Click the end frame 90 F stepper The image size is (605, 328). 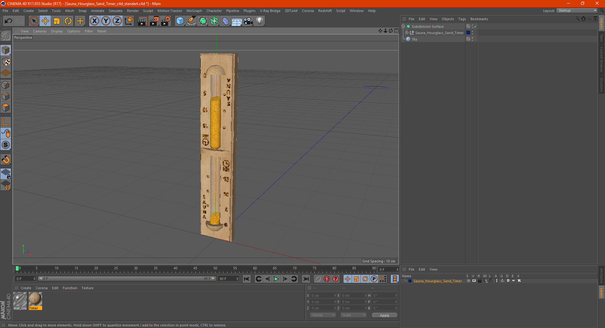coord(237,279)
